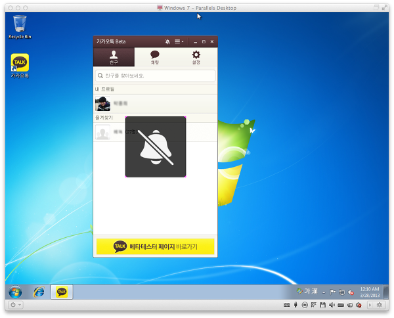Launch Internet Explorer from taskbar

click(x=39, y=292)
